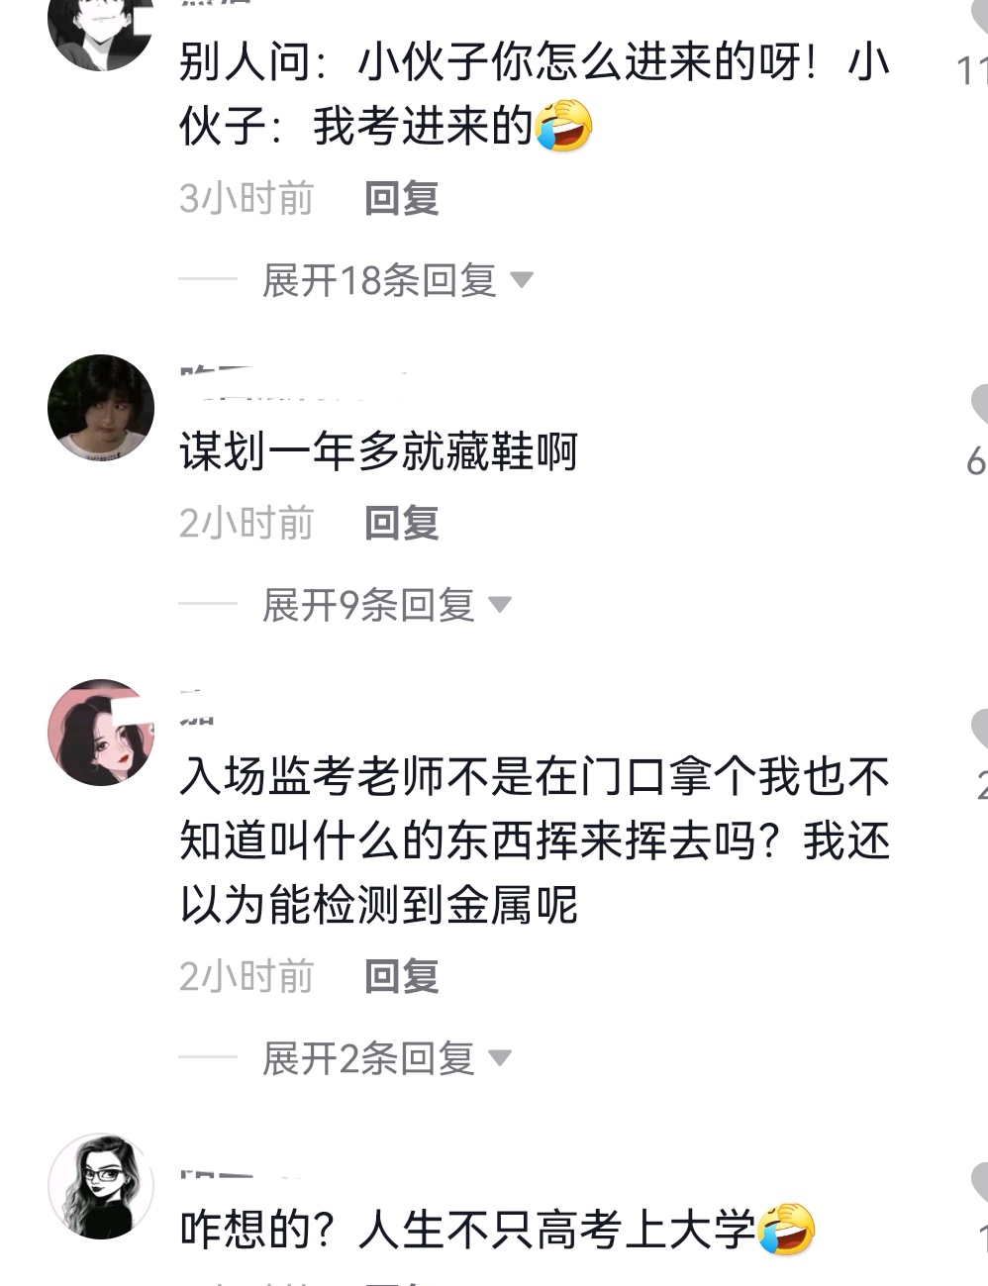
Task: Tap the dropdown arrow next to 展开9条回复
Action: (x=500, y=605)
